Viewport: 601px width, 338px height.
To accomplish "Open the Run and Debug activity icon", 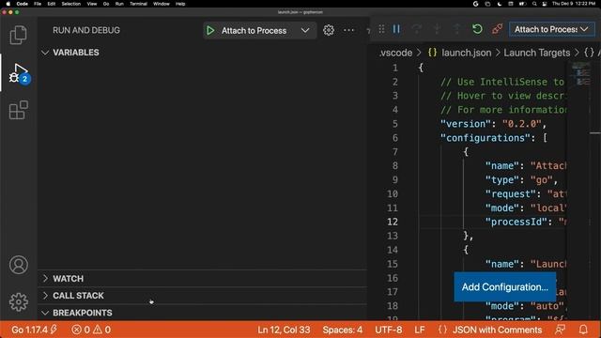I will click(x=19, y=73).
